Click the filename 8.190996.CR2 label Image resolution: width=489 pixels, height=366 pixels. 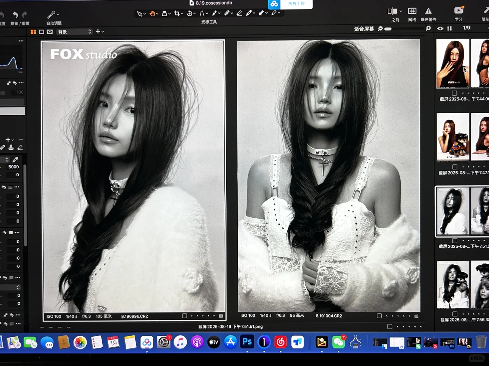coord(134,317)
